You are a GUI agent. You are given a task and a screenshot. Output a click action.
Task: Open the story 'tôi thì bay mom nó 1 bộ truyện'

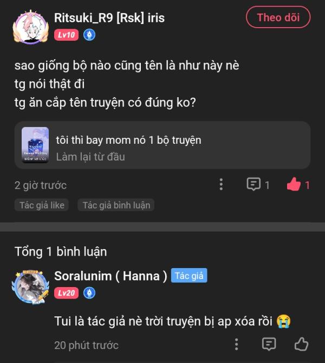[x=128, y=140]
